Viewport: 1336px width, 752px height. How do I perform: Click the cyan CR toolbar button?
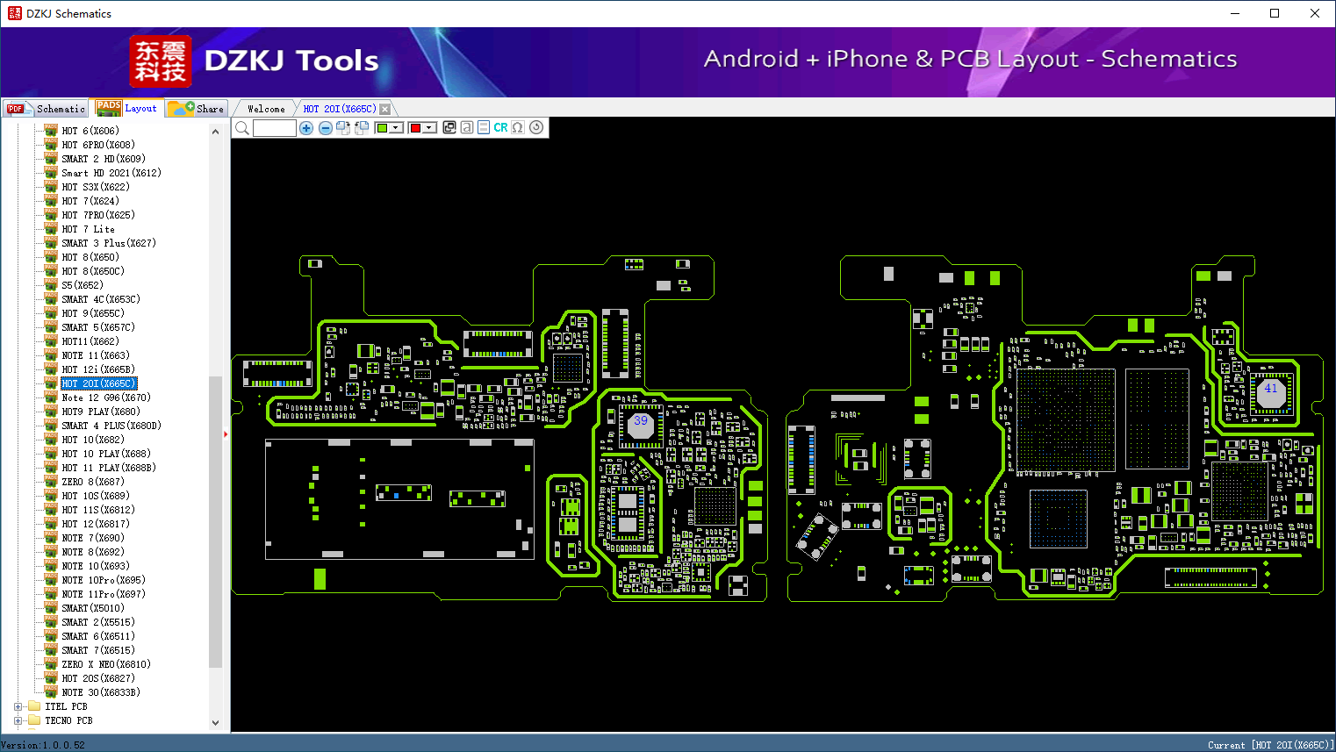click(500, 128)
